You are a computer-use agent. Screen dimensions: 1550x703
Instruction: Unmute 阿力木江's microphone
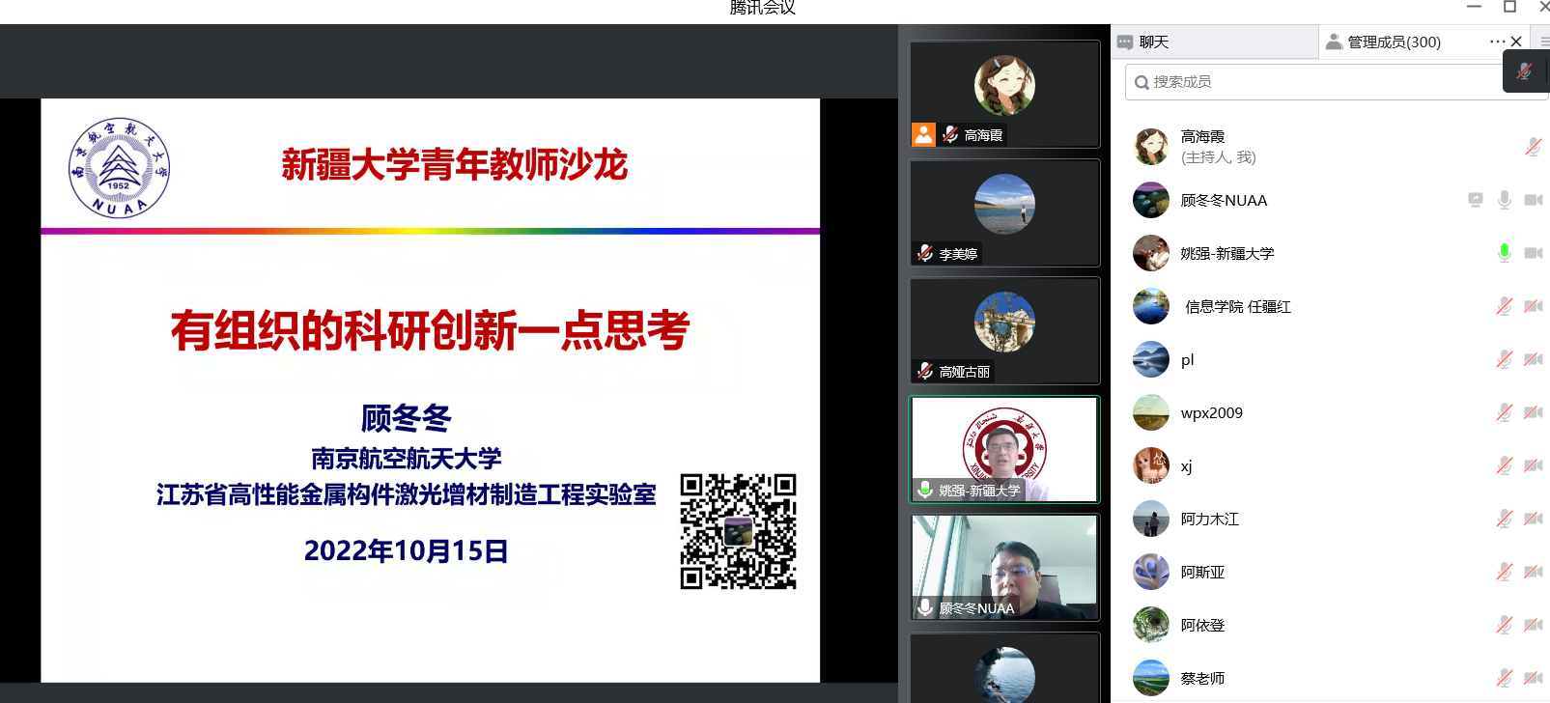coord(1504,519)
